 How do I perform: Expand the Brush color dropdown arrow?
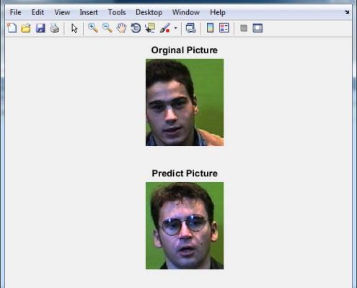point(176,28)
